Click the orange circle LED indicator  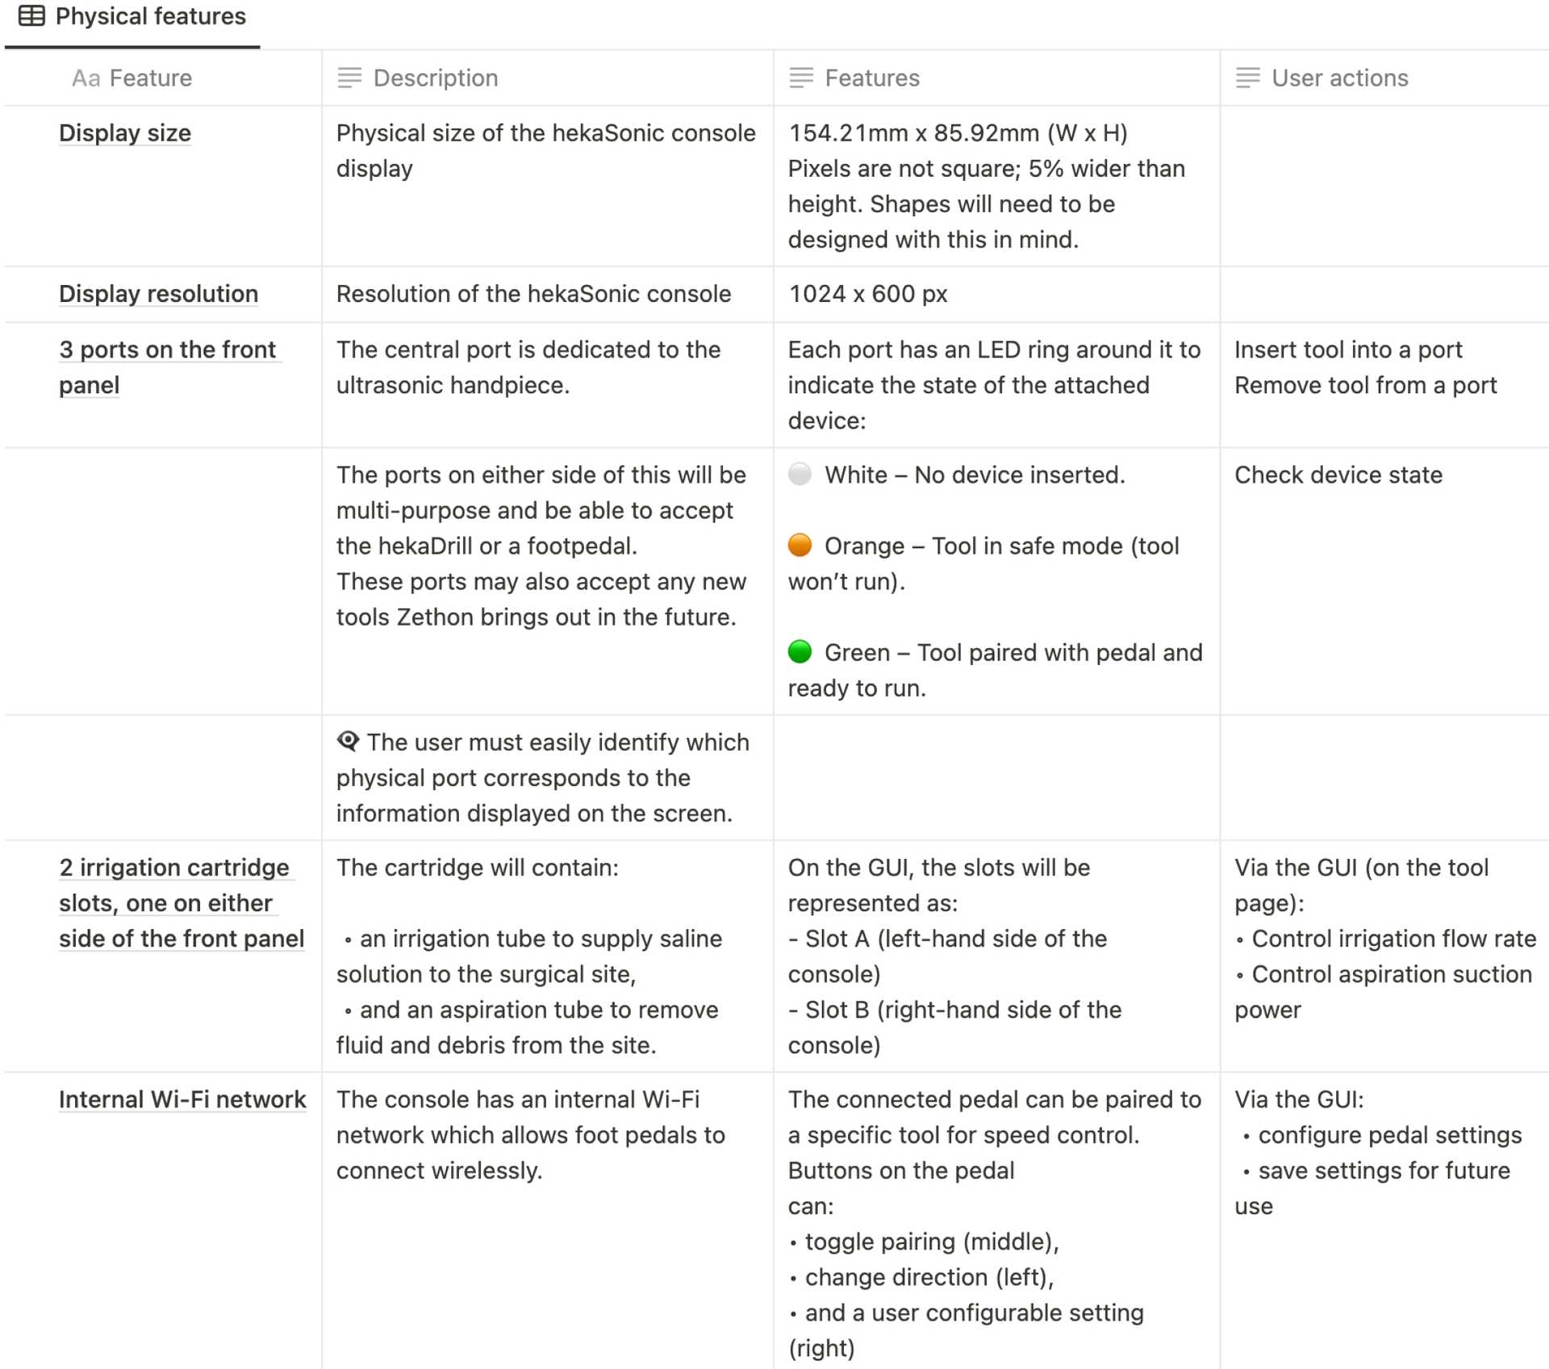(800, 545)
